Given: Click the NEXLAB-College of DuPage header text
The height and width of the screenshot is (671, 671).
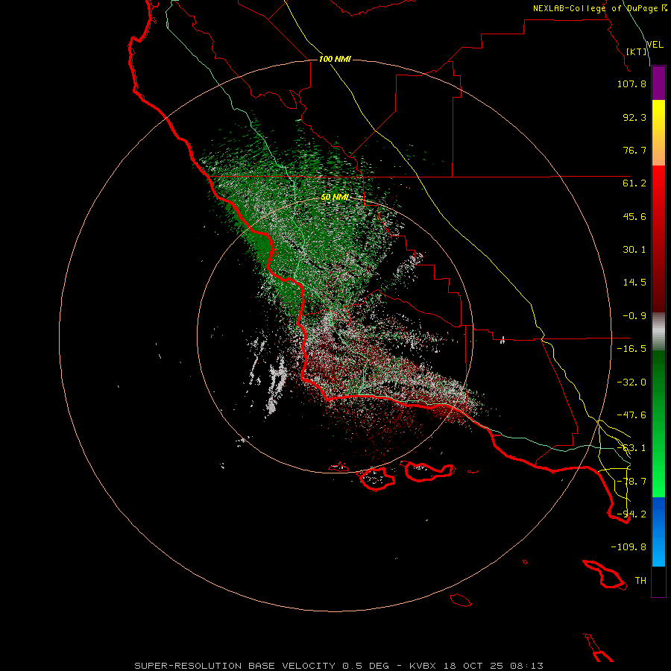Looking at the screenshot, I should 595,8.
